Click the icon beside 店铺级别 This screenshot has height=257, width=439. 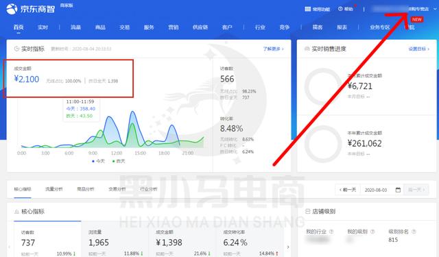pos(307,211)
